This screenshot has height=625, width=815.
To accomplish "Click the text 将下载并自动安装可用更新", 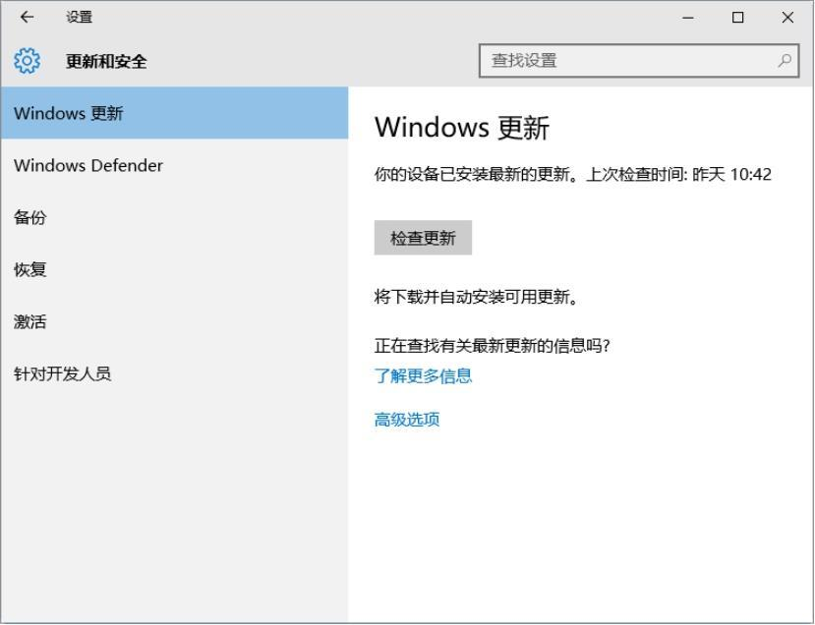I will click(x=476, y=297).
